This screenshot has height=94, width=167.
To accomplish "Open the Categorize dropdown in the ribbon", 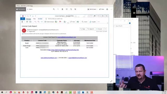I will click(56, 22).
